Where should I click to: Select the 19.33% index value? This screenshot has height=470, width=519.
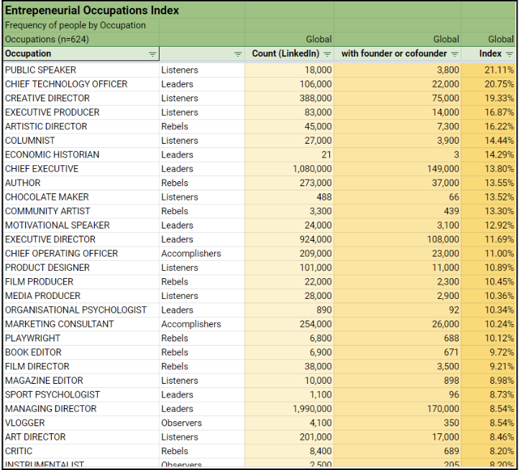488,98
